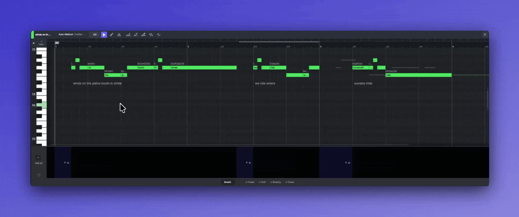The height and width of the screenshot is (217, 519).
Task: Select the Soft parameter tab
Action: pos(263,182)
